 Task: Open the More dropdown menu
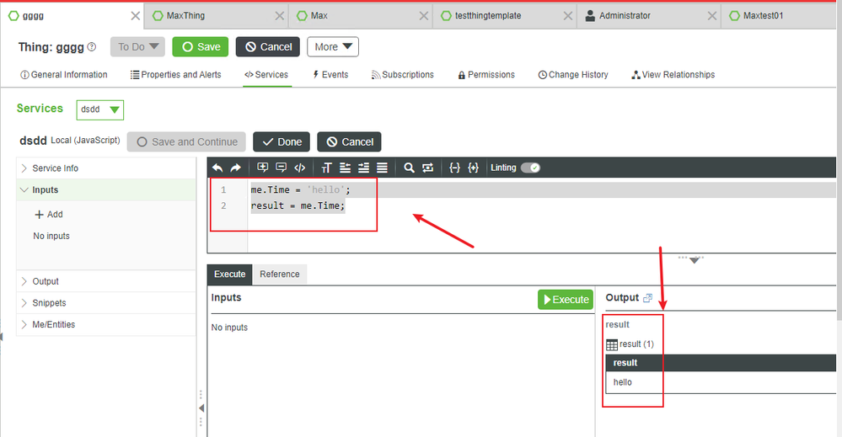tap(333, 46)
